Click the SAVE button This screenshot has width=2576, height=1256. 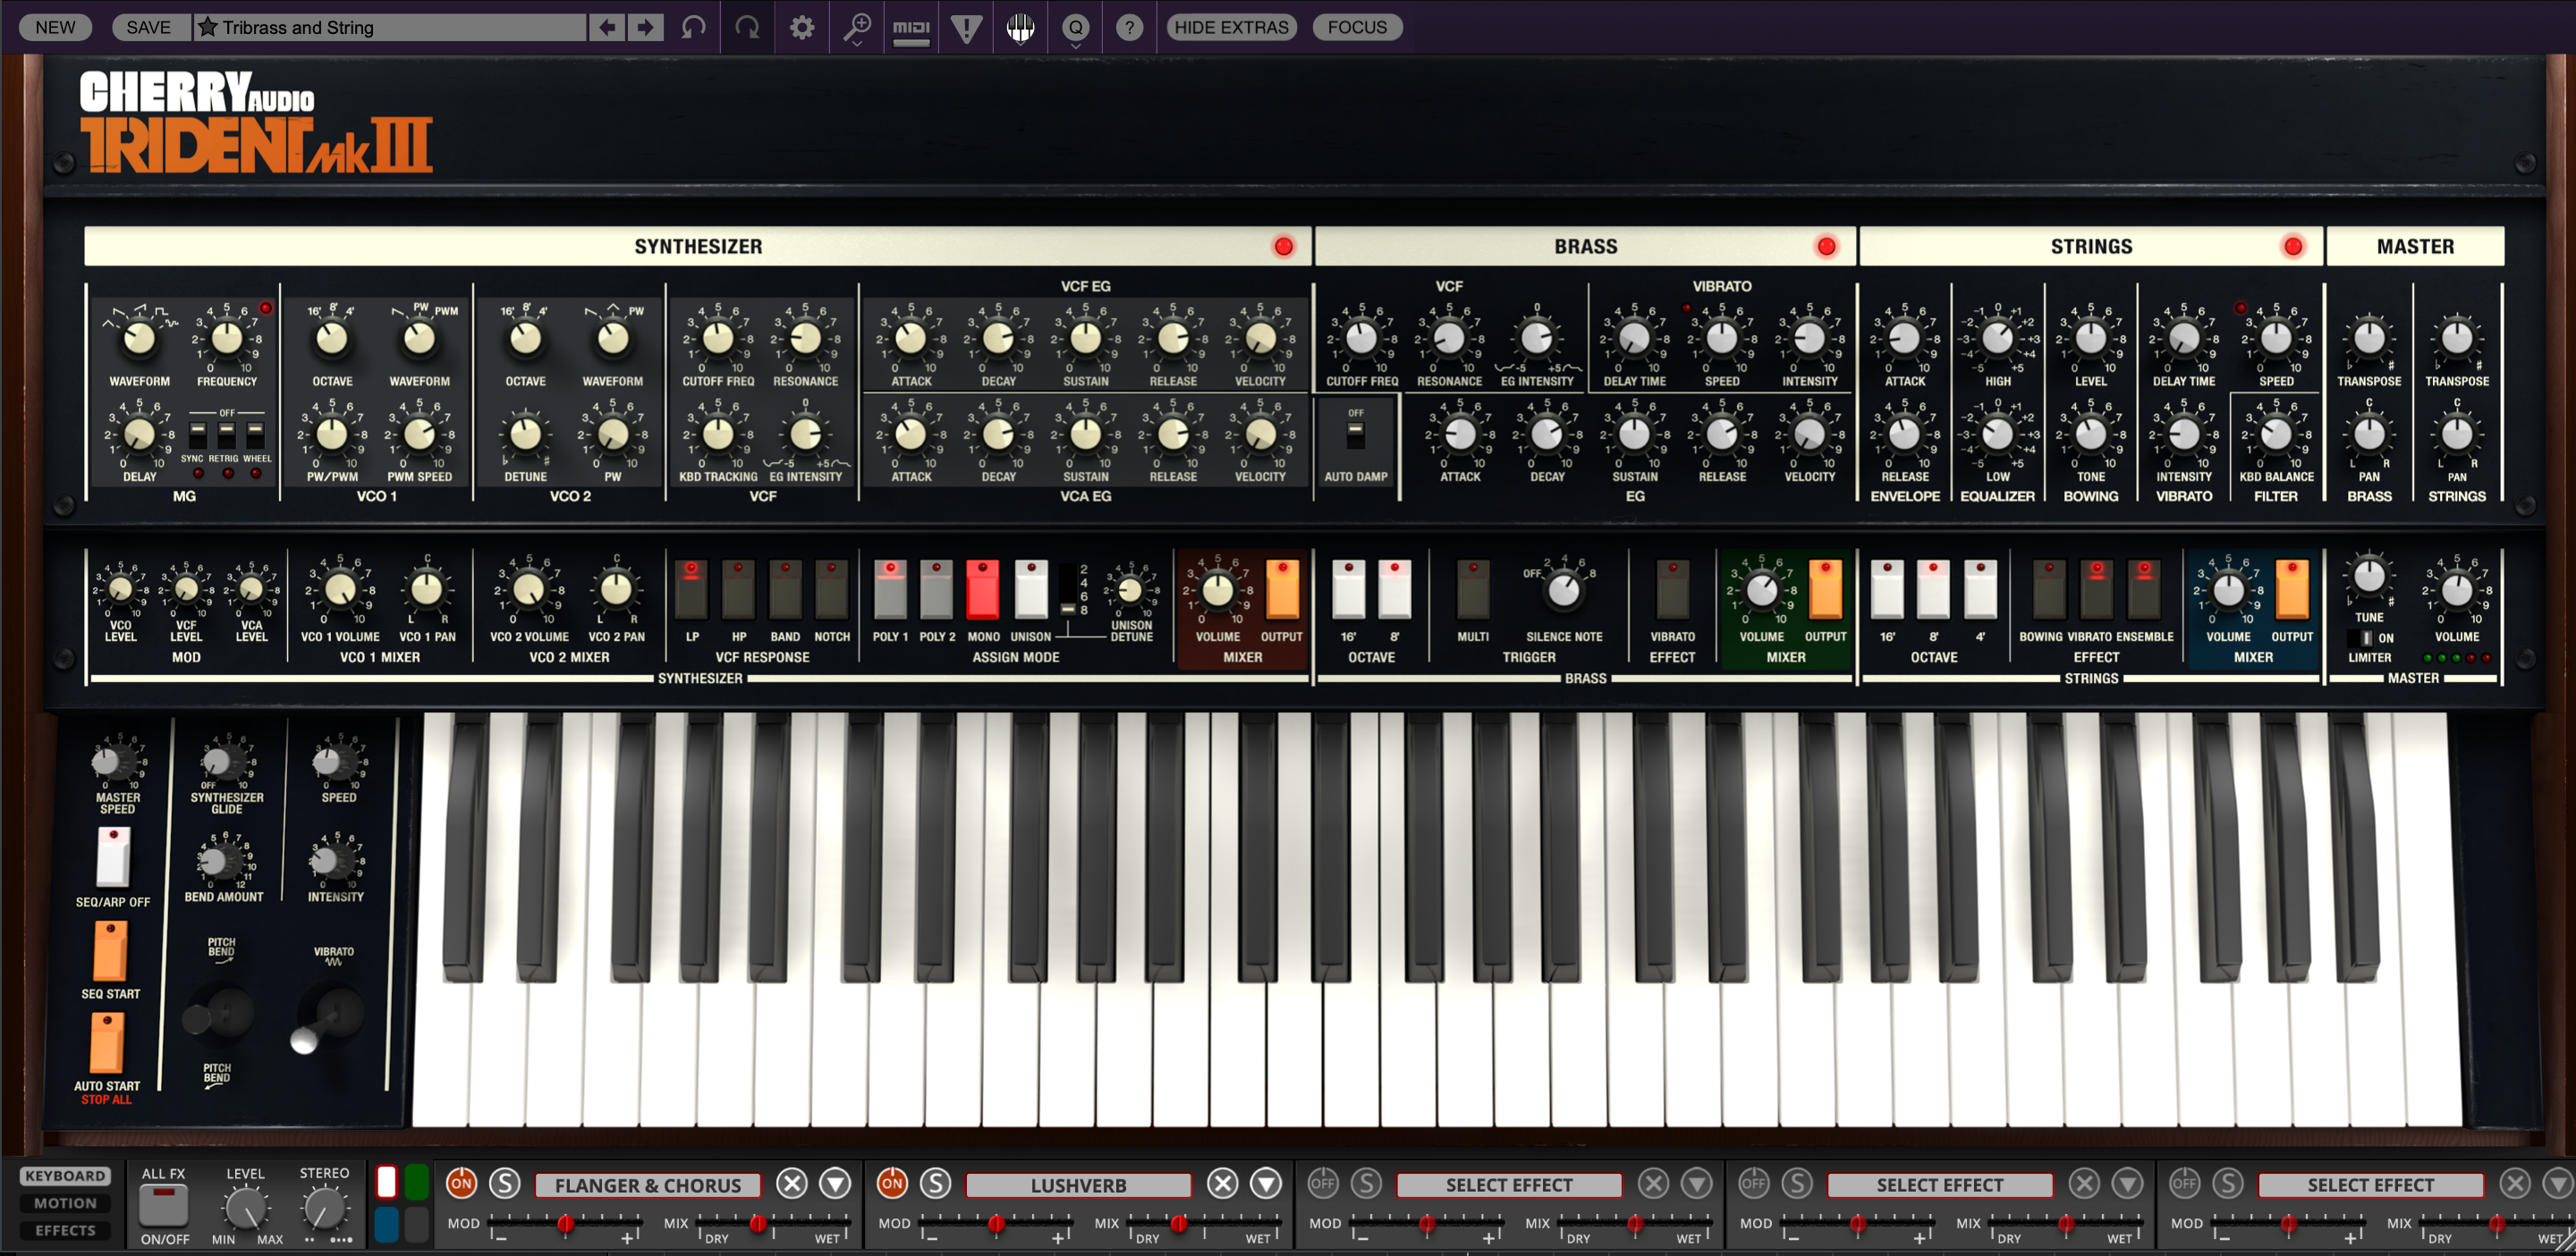[x=149, y=27]
